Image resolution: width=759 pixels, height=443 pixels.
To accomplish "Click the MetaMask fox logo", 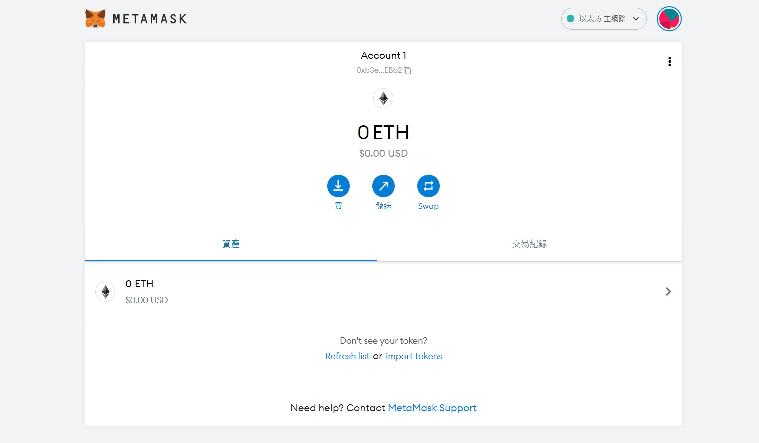I will tap(95, 19).
